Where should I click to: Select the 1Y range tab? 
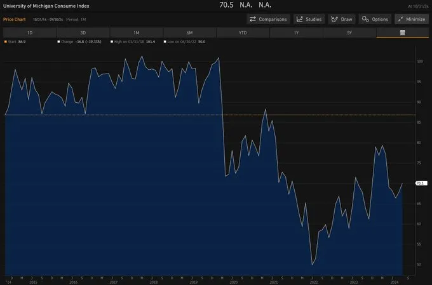296,32
